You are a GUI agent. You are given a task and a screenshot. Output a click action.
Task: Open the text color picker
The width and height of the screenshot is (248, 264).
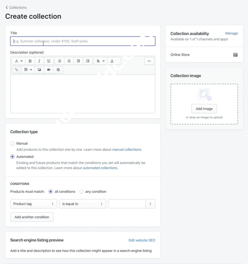113,61
